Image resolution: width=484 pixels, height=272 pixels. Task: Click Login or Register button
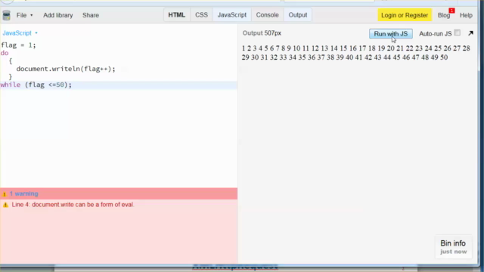click(x=405, y=15)
